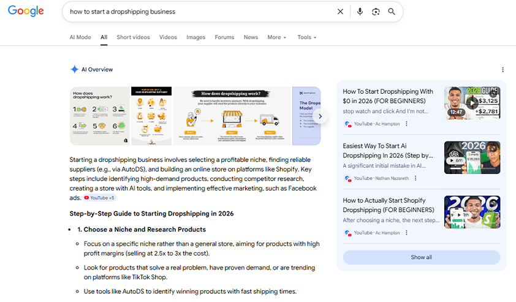Open the dark-header supplier icons infographic
The height and width of the screenshot is (302, 516).
tap(151, 116)
